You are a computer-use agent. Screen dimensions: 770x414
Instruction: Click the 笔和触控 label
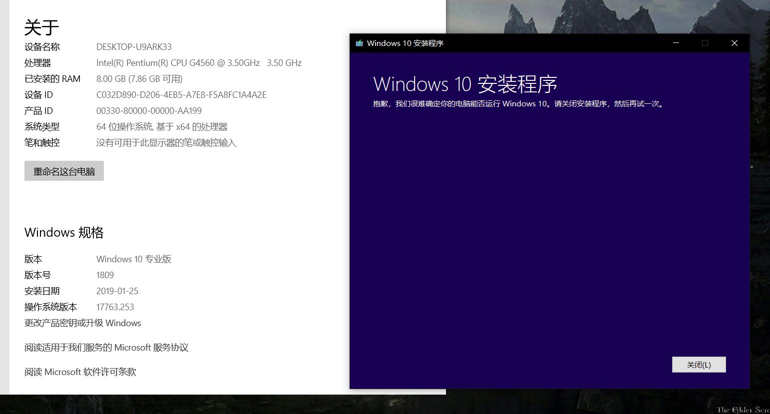click(x=42, y=143)
